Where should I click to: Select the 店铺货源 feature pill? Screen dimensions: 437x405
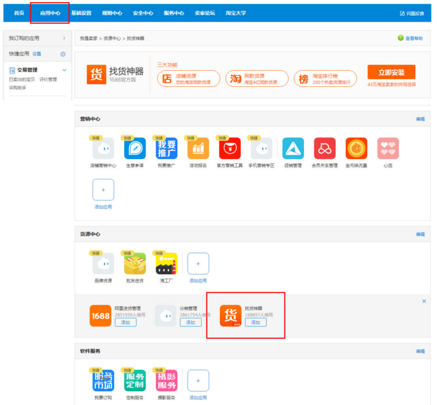[188, 78]
